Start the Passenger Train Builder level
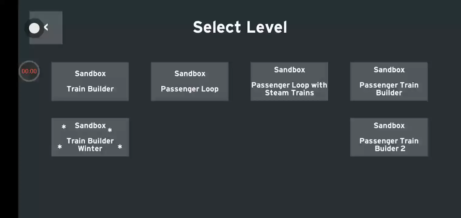This screenshot has height=218, width=461. coord(389,82)
